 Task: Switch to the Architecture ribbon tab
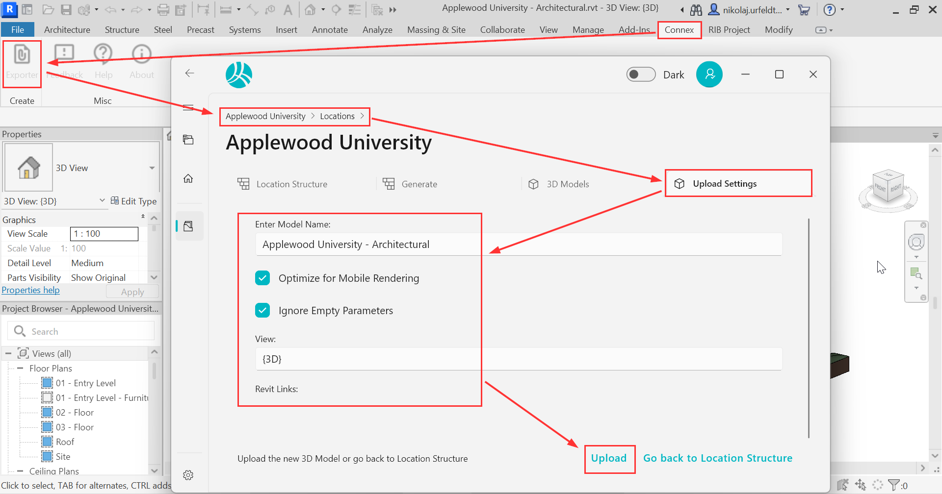[67, 30]
